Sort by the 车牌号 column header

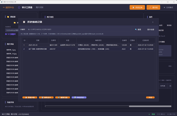pos(53,40)
